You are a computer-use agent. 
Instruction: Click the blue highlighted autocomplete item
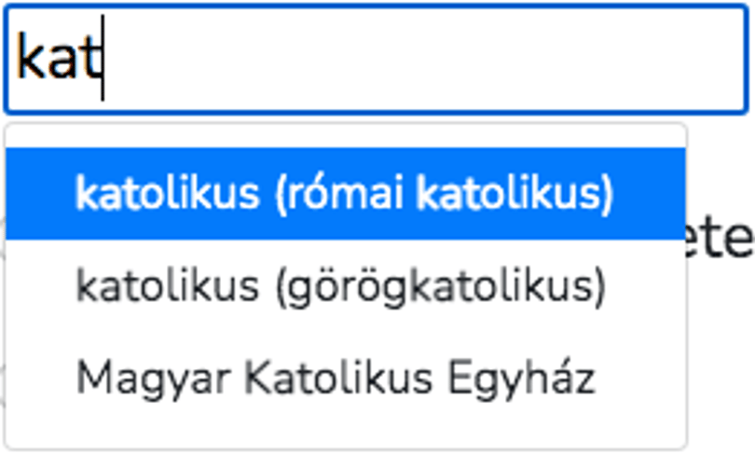coord(345,194)
